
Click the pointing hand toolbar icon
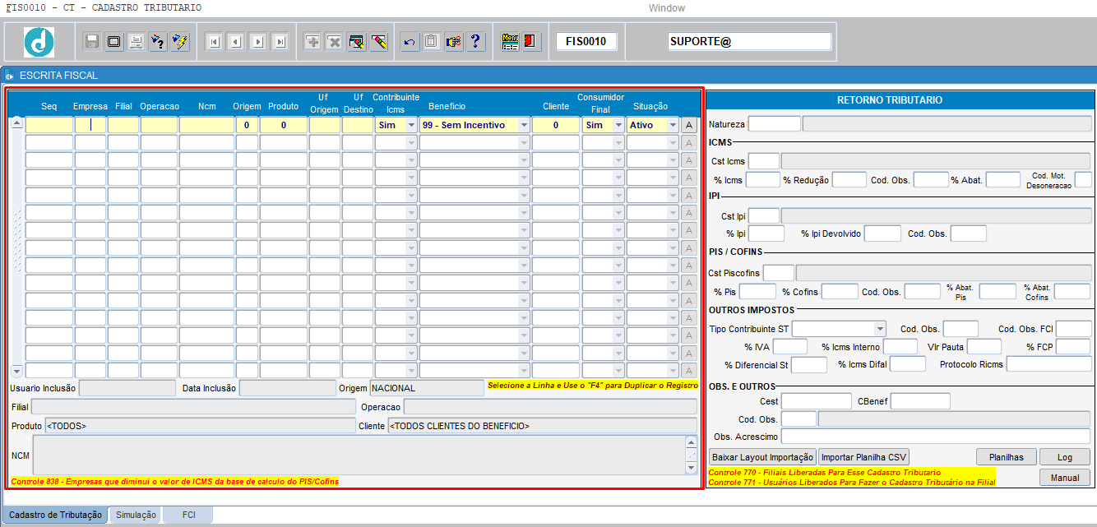click(x=454, y=42)
